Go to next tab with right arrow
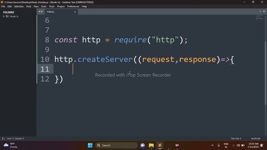 [x=42, y=12]
